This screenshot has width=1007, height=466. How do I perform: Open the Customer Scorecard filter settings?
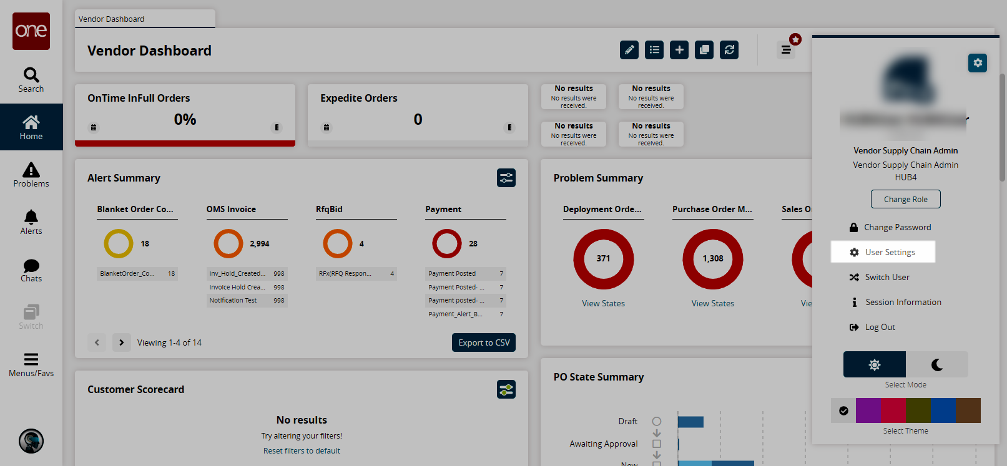pyautogui.click(x=506, y=389)
